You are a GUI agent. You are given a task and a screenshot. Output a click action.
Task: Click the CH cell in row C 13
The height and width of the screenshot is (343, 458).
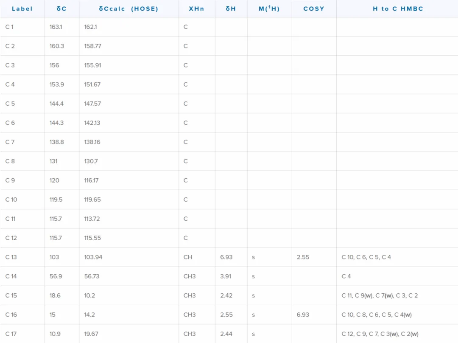(x=188, y=257)
